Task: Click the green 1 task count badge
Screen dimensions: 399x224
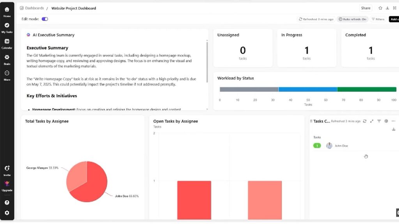Action: tap(317, 145)
